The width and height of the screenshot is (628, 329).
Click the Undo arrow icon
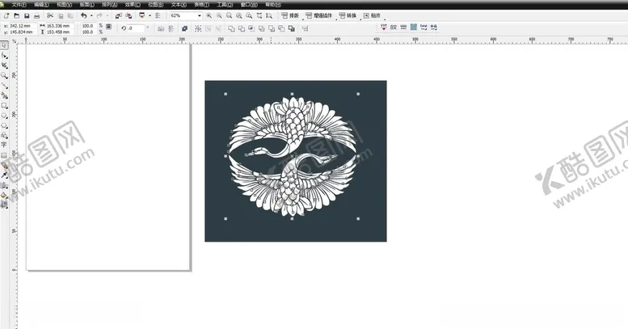click(x=83, y=15)
